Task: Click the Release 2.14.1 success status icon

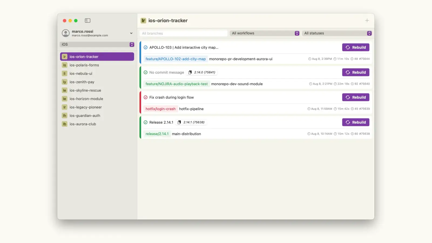Action: [146, 122]
